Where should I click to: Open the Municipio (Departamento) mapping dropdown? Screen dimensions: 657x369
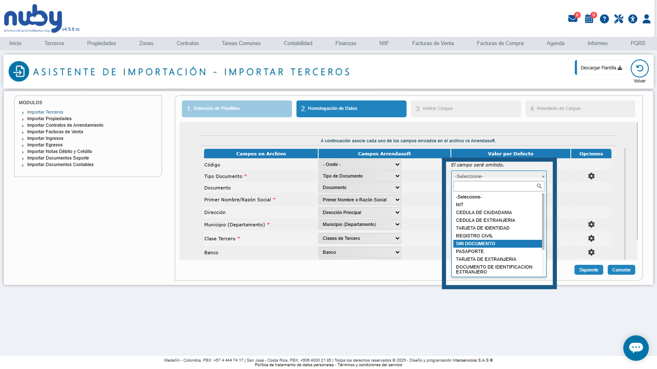tap(360, 224)
